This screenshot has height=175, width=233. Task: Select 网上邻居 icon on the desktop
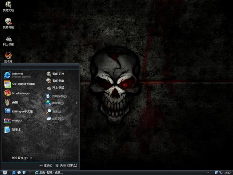8,39
